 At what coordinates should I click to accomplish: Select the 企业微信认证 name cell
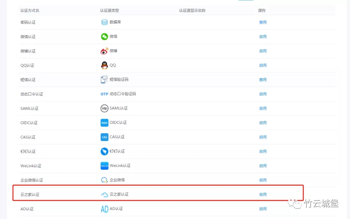point(32,180)
